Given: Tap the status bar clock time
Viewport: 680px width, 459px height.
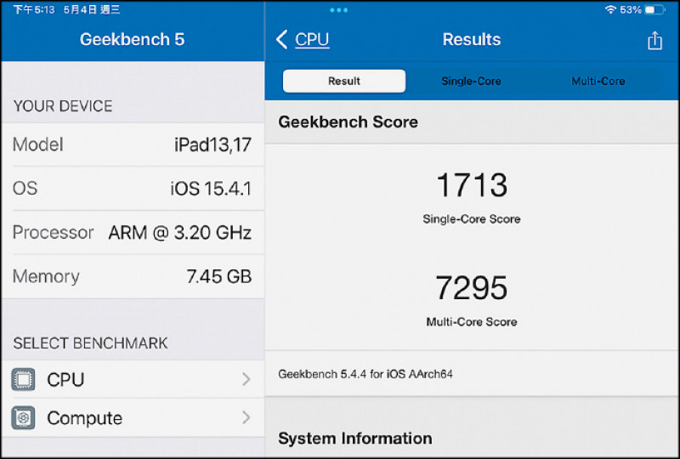Looking at the screenshot, I should click(x=34, y=9).
